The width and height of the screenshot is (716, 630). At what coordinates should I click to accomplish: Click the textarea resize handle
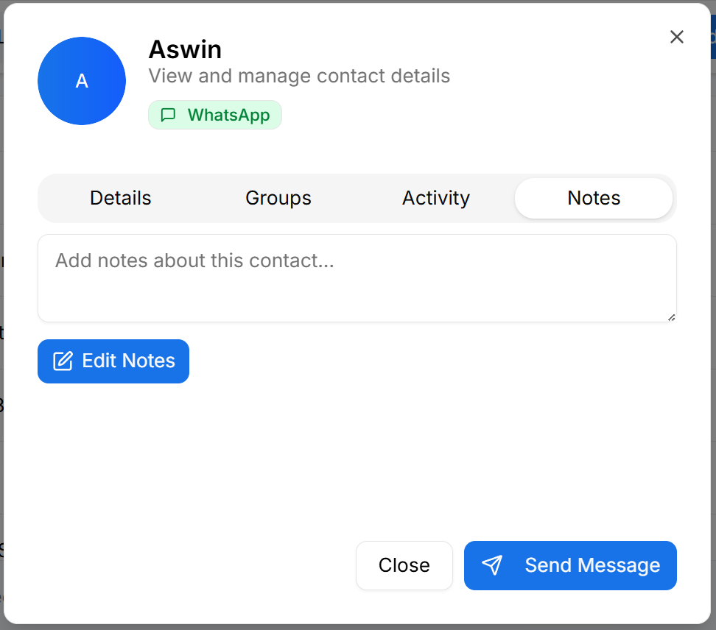coord(671,317)
